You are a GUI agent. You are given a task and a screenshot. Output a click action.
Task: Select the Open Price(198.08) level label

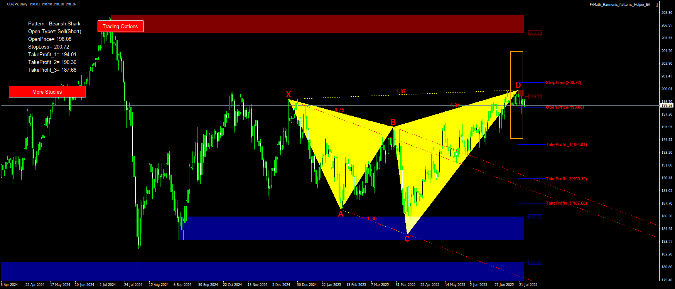tap(565, 107)
